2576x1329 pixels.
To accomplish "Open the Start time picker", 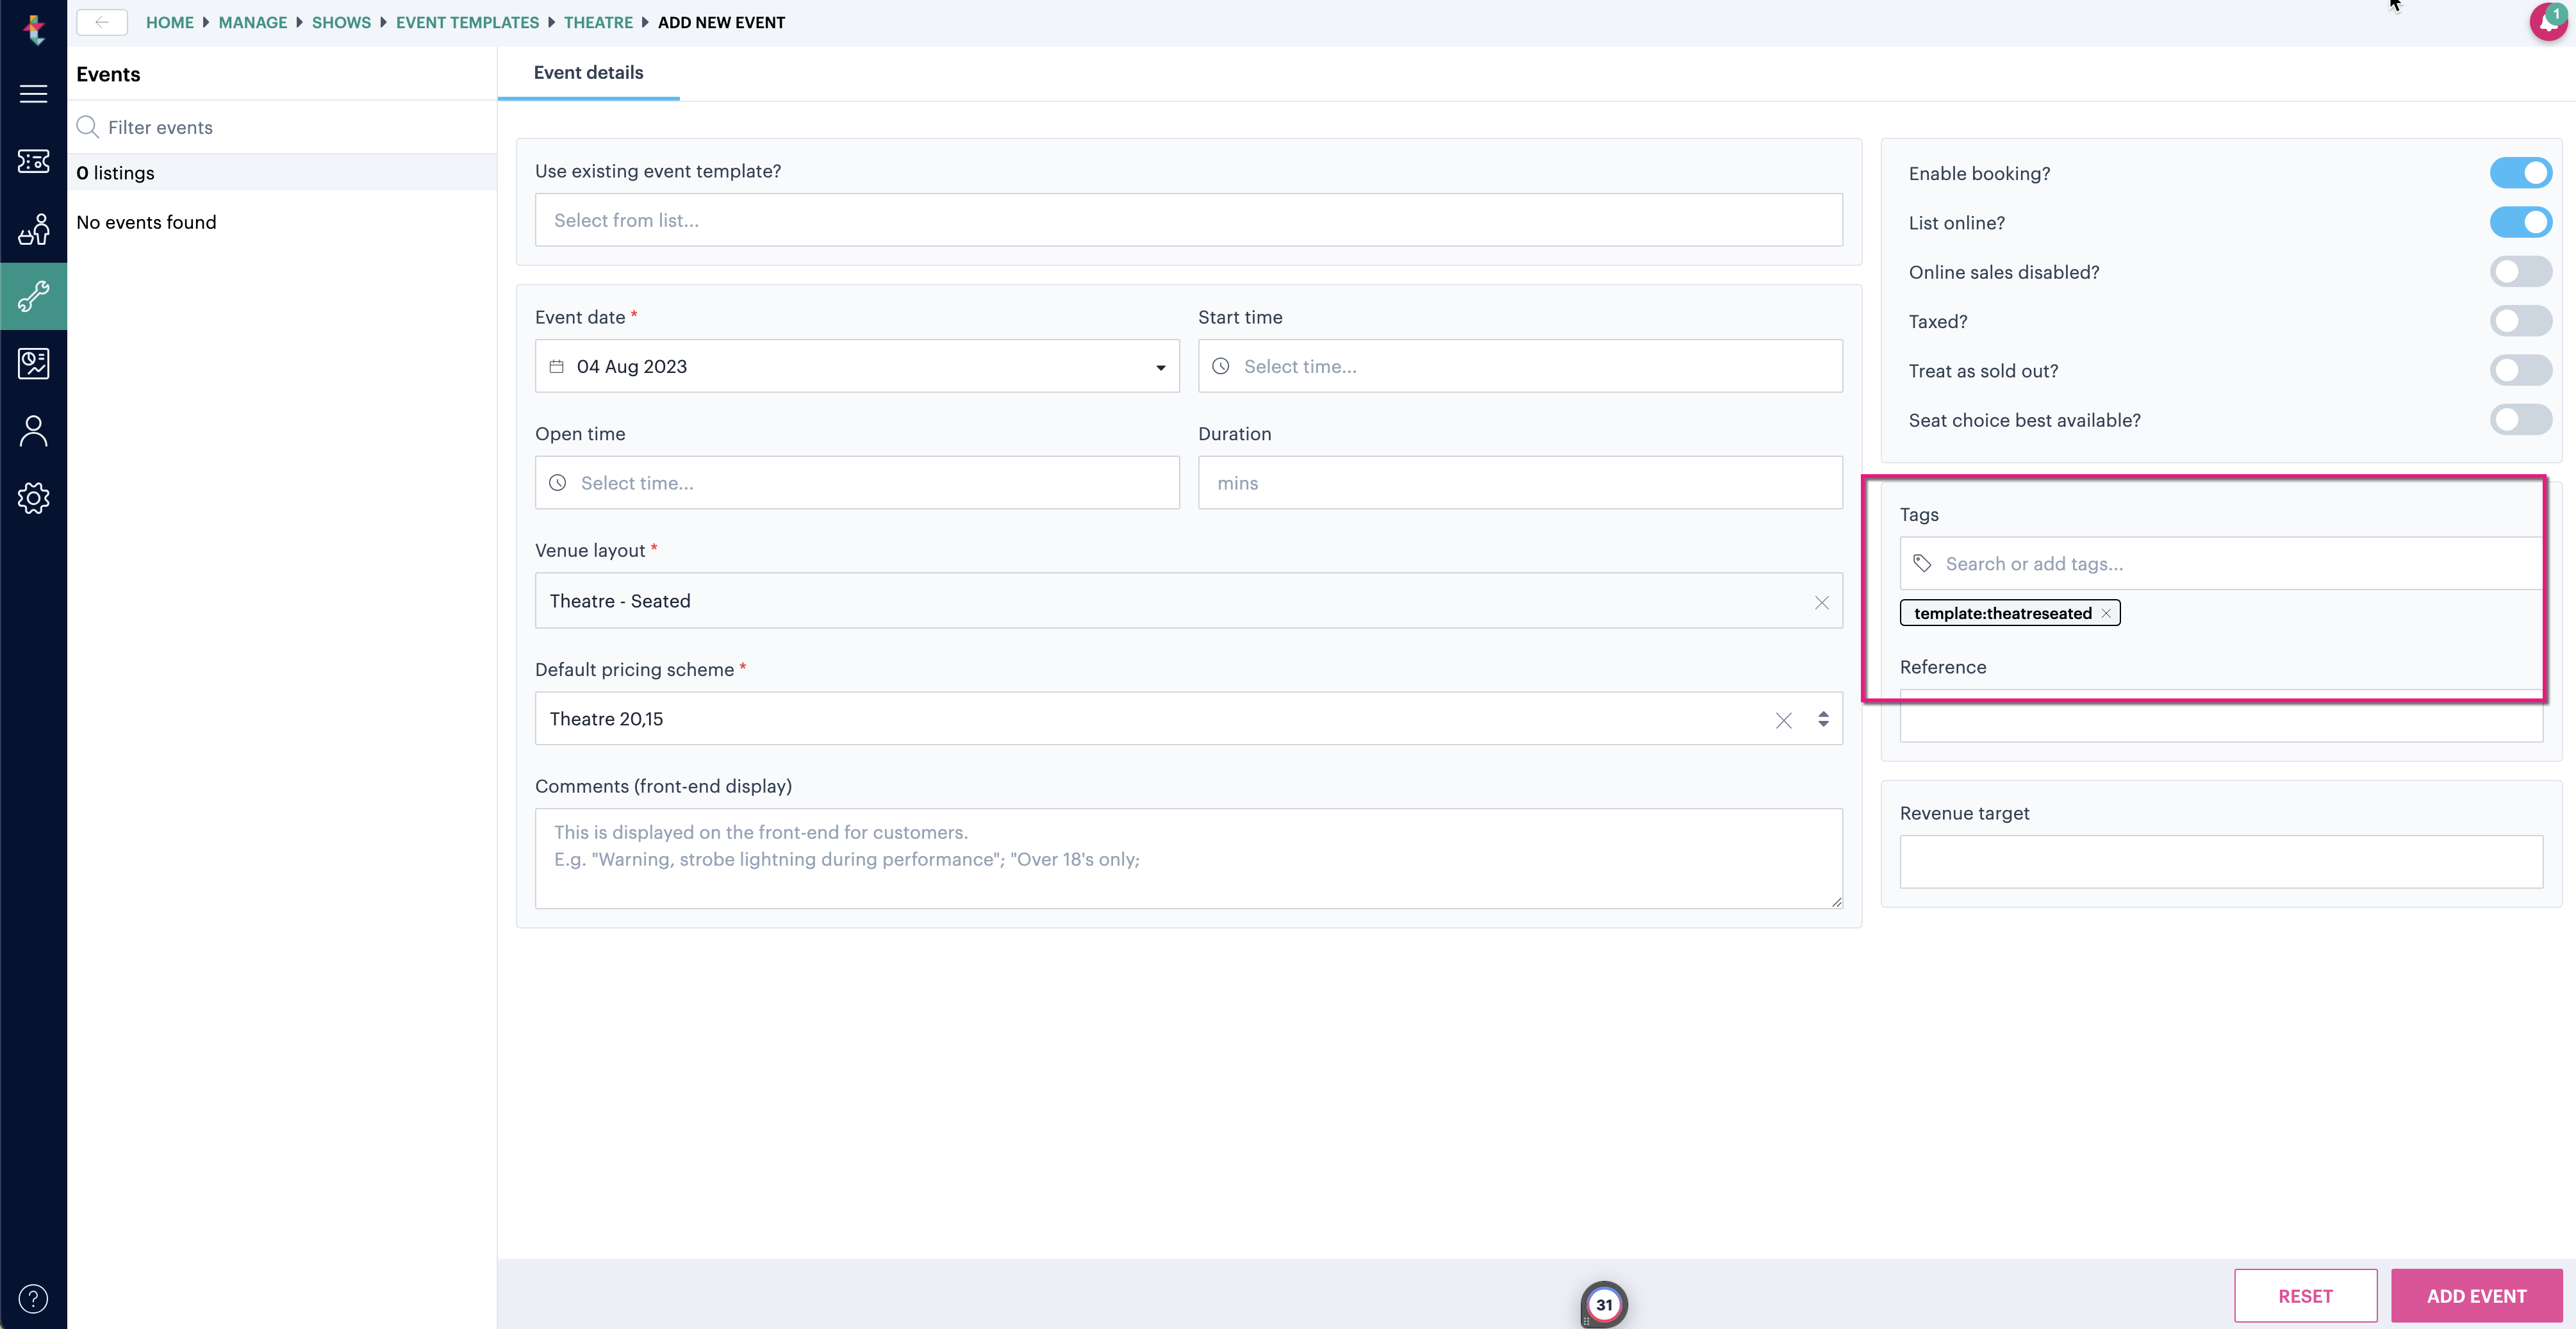I will point(1520,366).
